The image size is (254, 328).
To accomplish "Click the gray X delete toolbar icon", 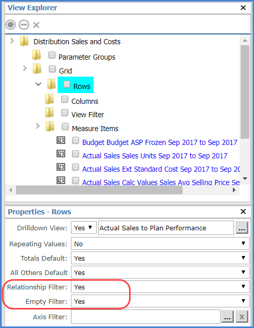I will click(x=36, y=25).
